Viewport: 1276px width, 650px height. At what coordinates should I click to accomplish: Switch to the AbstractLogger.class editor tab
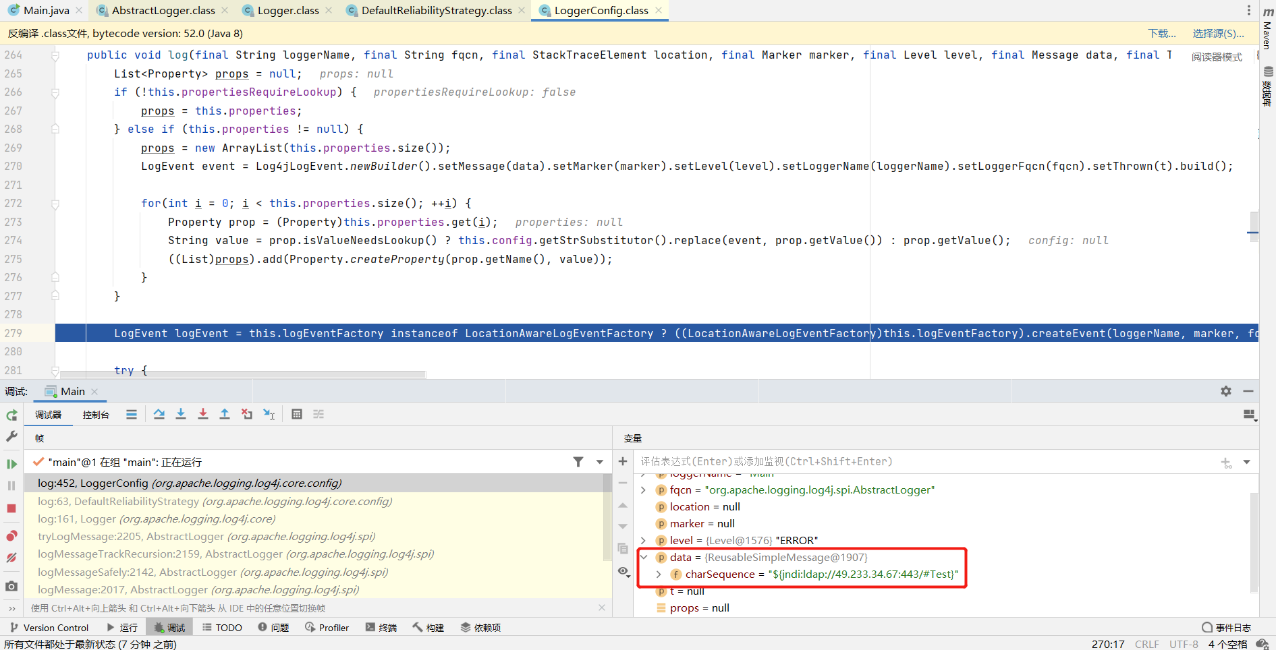point(162,10)
